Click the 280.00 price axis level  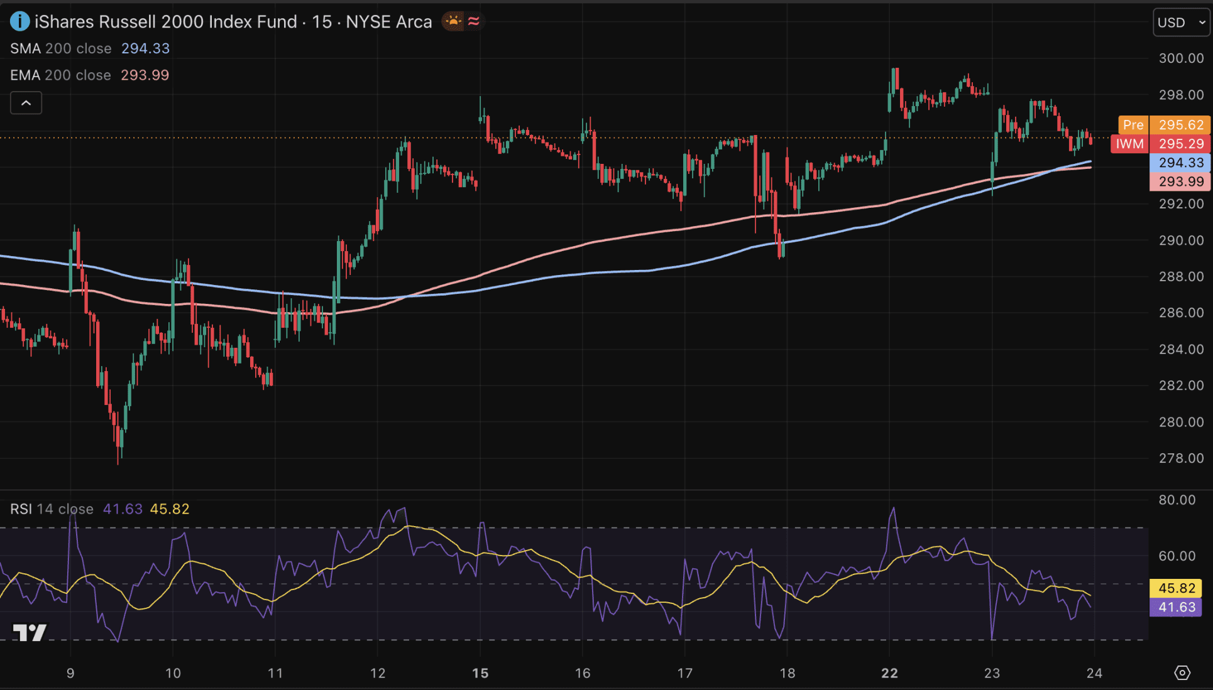(x=1182, y=422)
